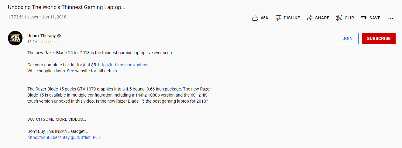Click the video title text
Screen dimensions: 402x148
(67, 8)
